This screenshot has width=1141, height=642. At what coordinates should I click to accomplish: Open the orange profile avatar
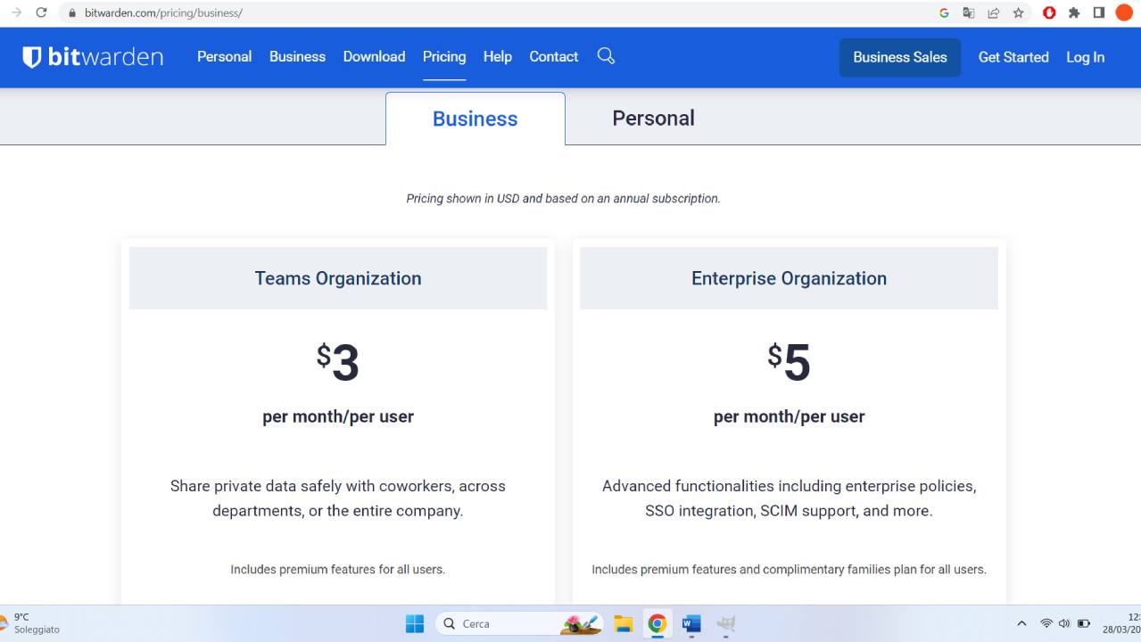tap(1123, 12)
